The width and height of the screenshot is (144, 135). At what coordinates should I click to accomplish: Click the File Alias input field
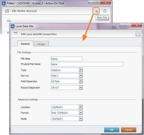pyautogui.click(x=67, y=59)
